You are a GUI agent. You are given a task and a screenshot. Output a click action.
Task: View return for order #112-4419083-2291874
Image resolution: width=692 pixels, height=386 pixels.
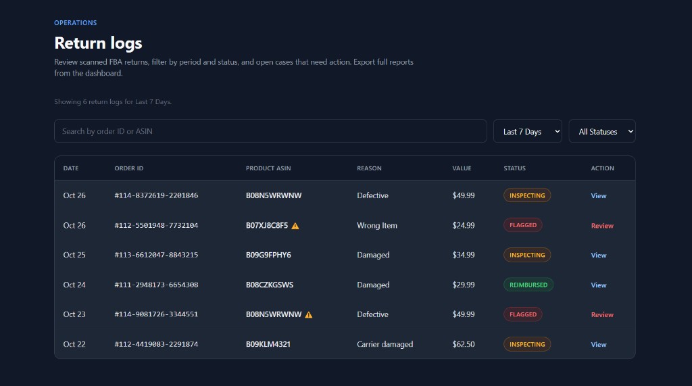(599, 345)
